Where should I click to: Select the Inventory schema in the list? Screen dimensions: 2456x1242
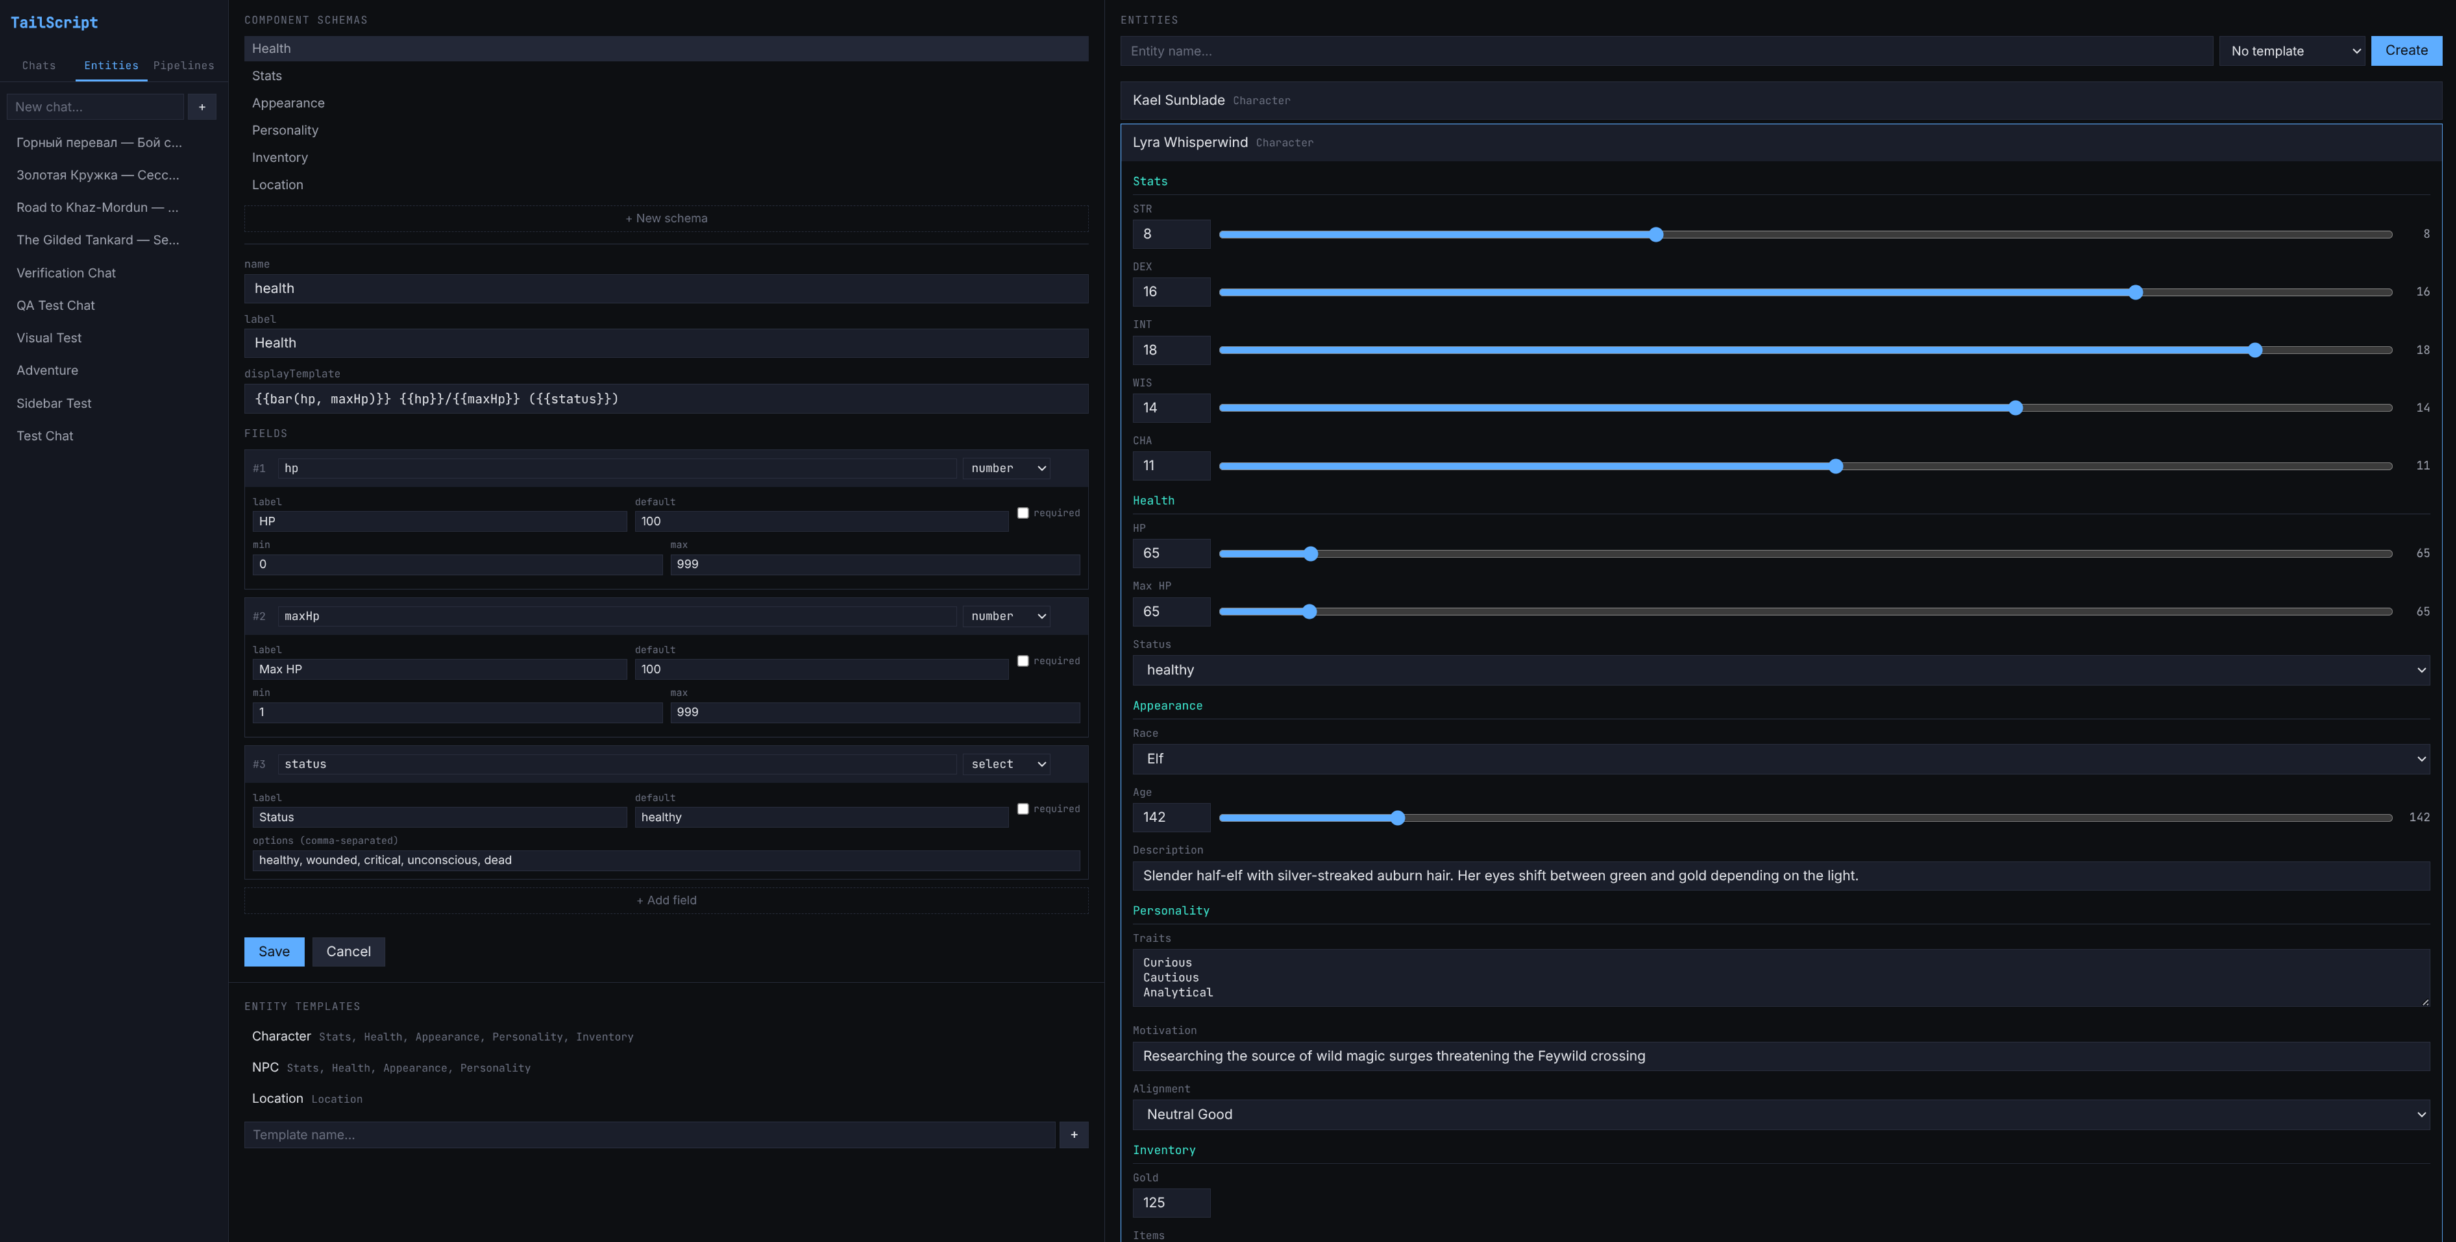coord(279,157)
